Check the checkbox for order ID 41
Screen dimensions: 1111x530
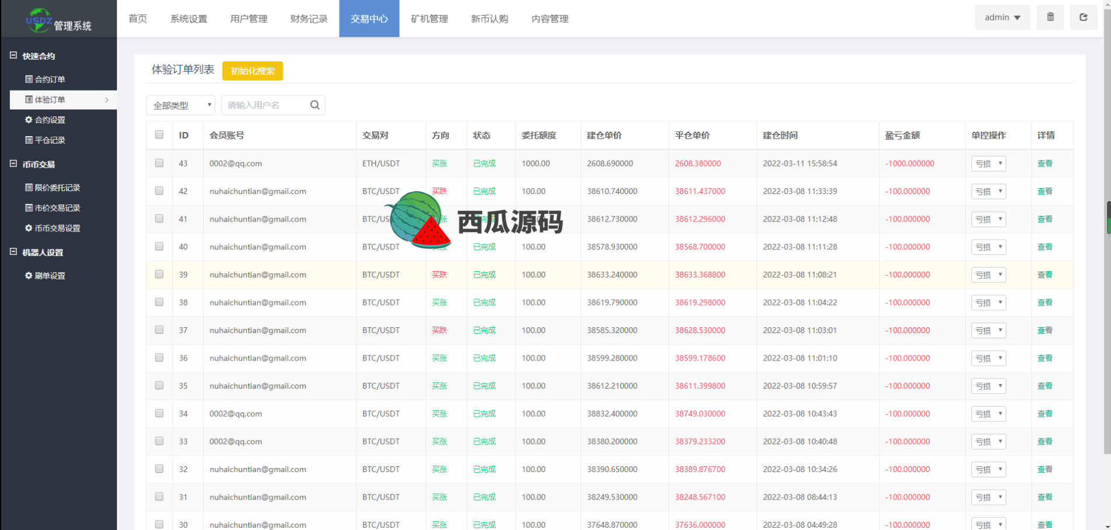click(159, 219)
